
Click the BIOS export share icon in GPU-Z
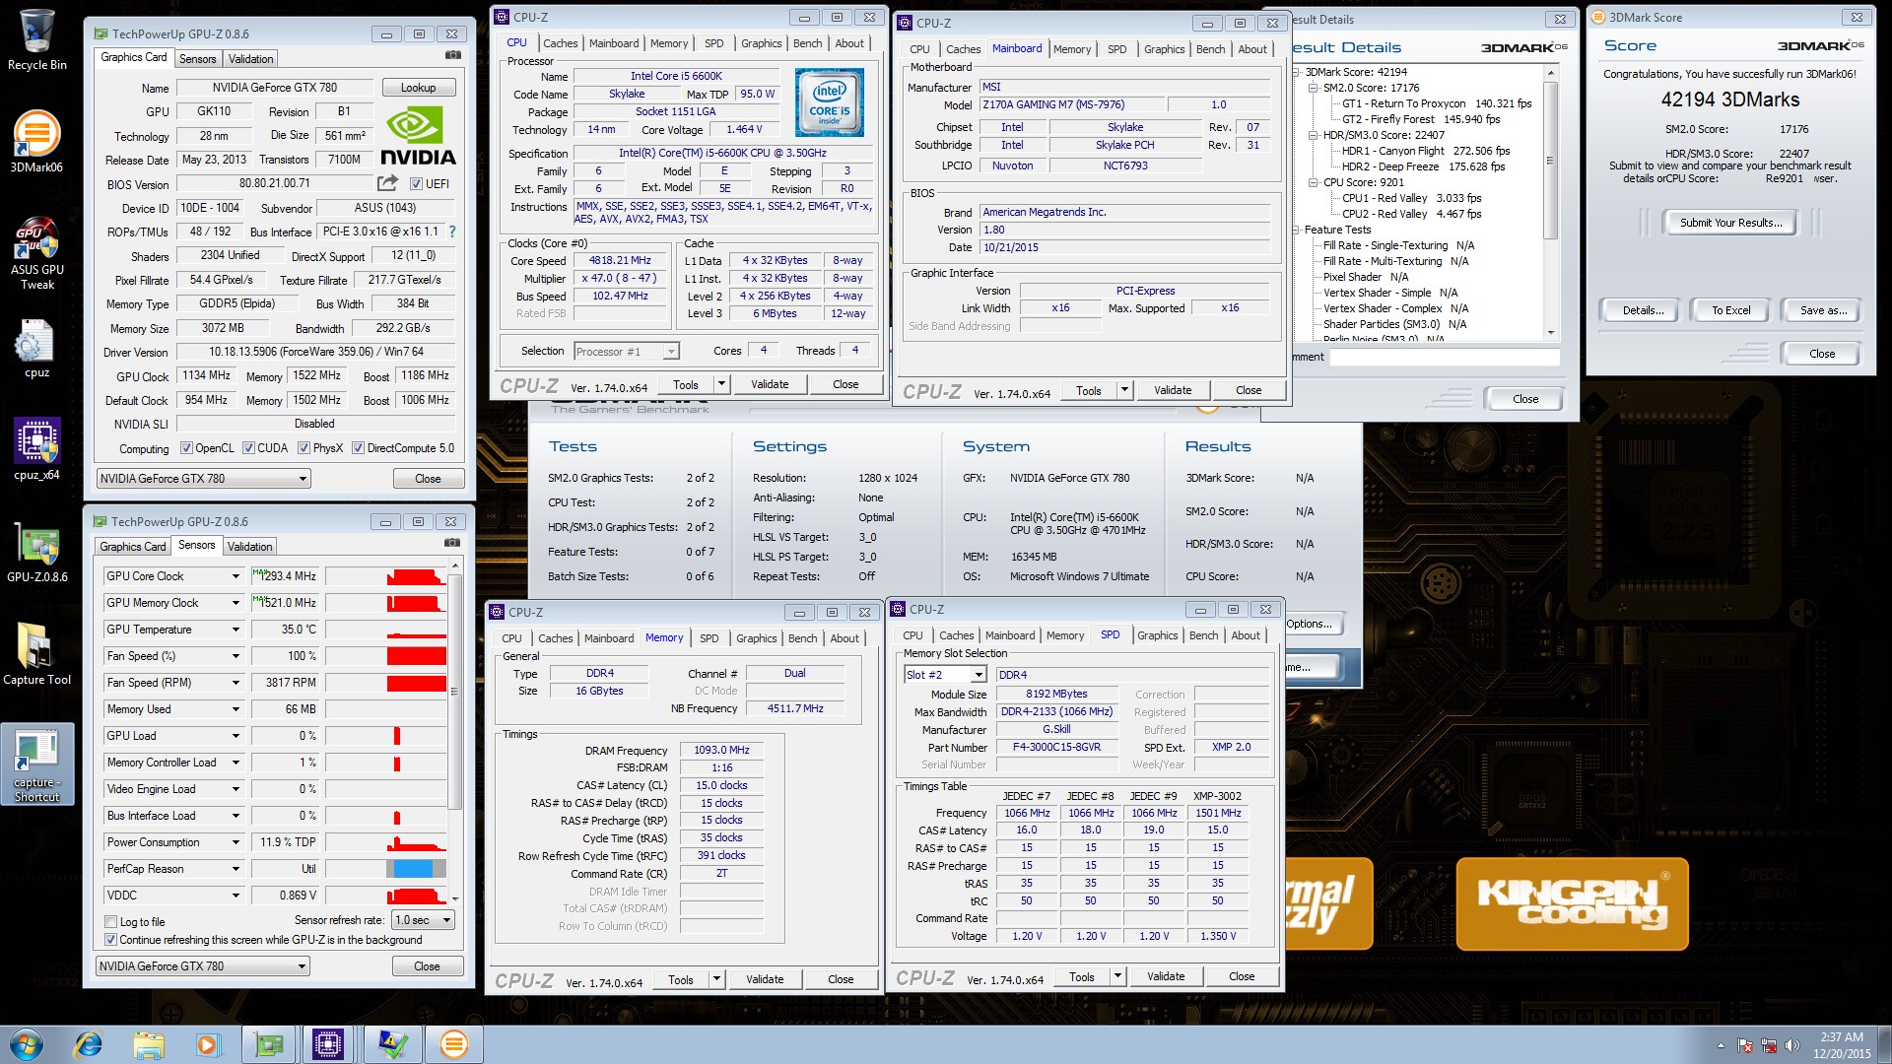click(x=387, y=183)
